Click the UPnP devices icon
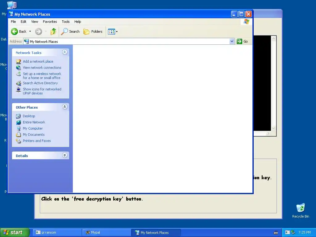The width and height of the screenshot is (316, 237). click(19, 89)
